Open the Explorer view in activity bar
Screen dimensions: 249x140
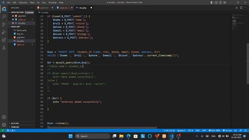tap(4, 9)
